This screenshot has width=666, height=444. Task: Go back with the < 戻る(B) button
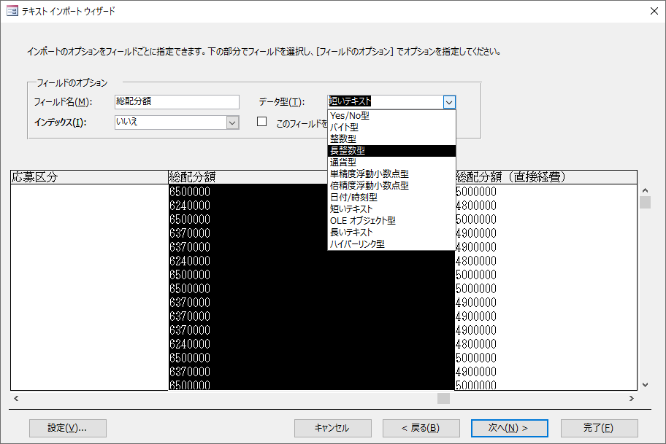(x=421, y=428)
